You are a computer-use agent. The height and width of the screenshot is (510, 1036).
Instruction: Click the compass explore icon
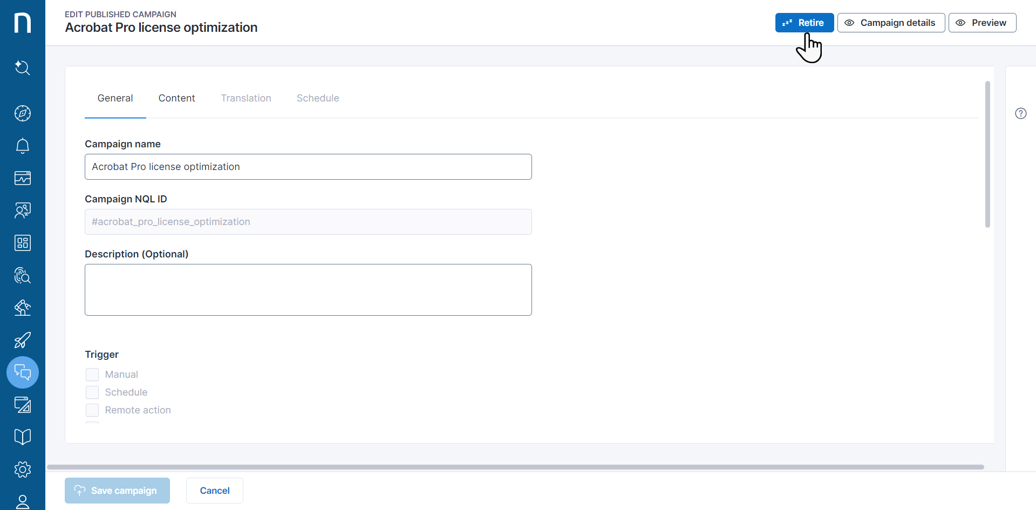point(22,113)
